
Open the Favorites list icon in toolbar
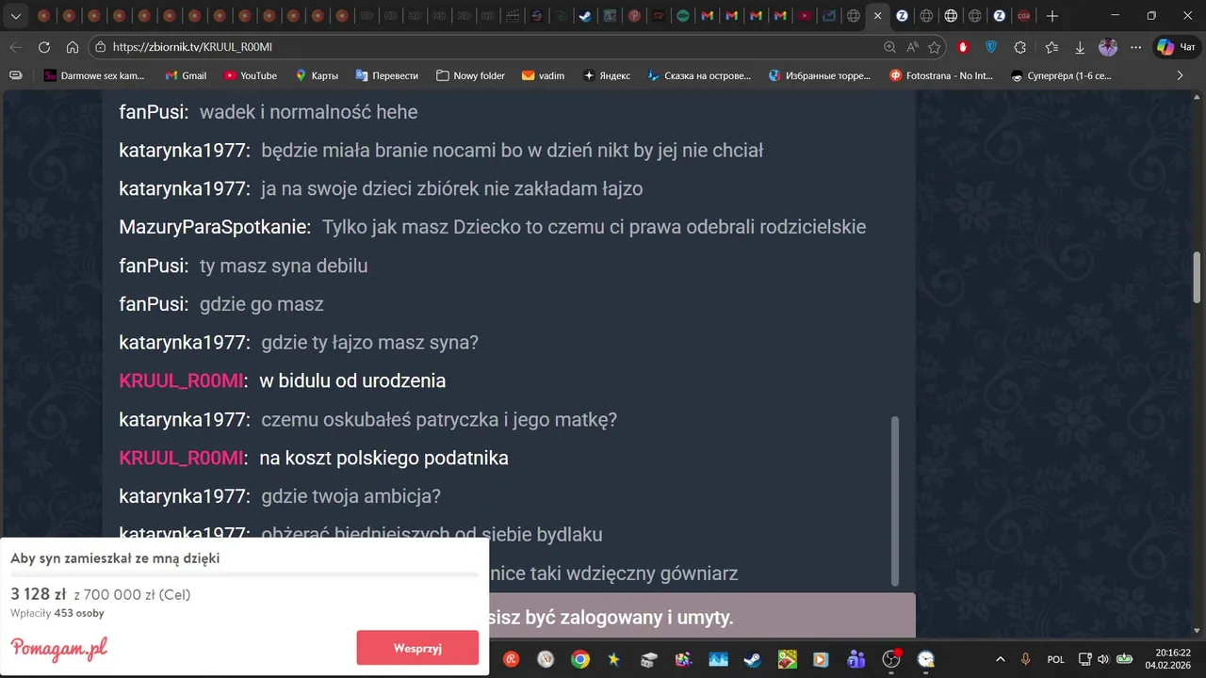tap(1051, 47)
